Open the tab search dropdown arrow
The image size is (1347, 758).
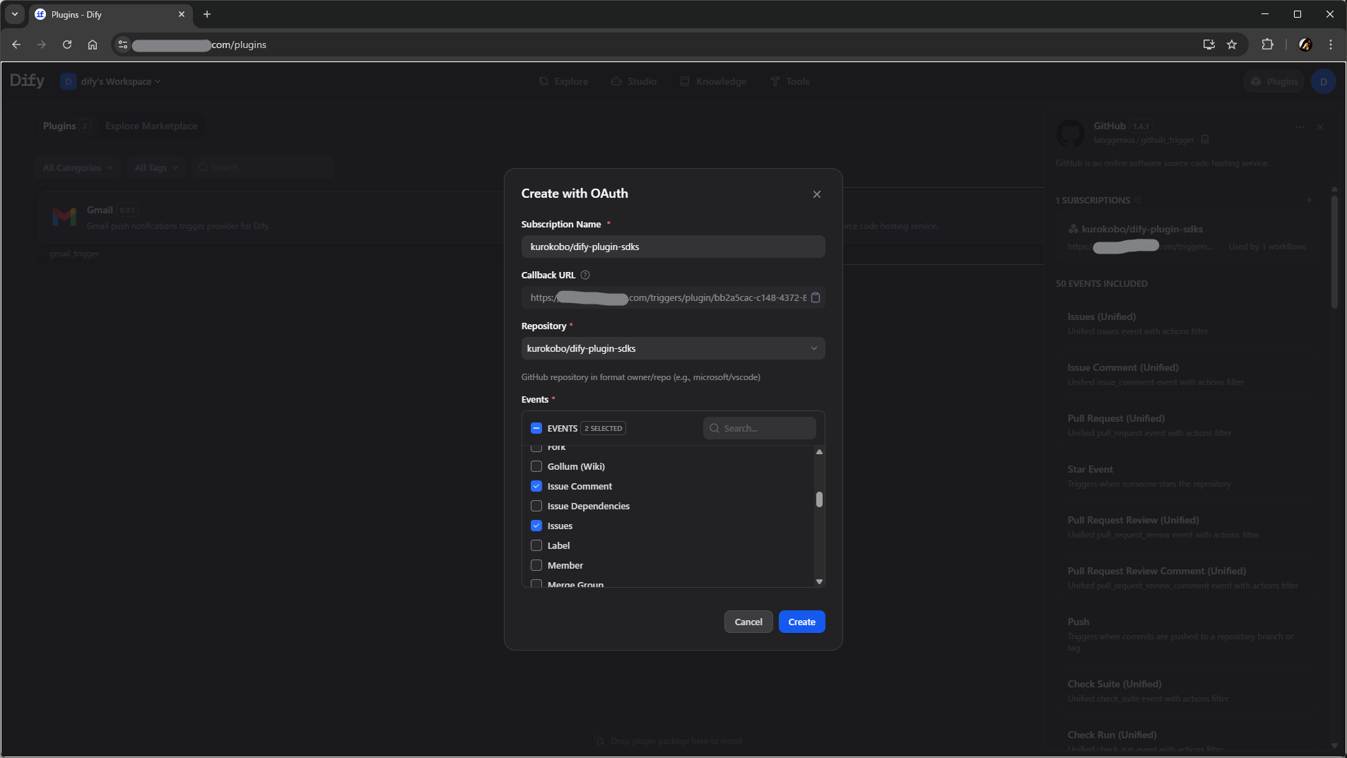click(x=14, y=14)
